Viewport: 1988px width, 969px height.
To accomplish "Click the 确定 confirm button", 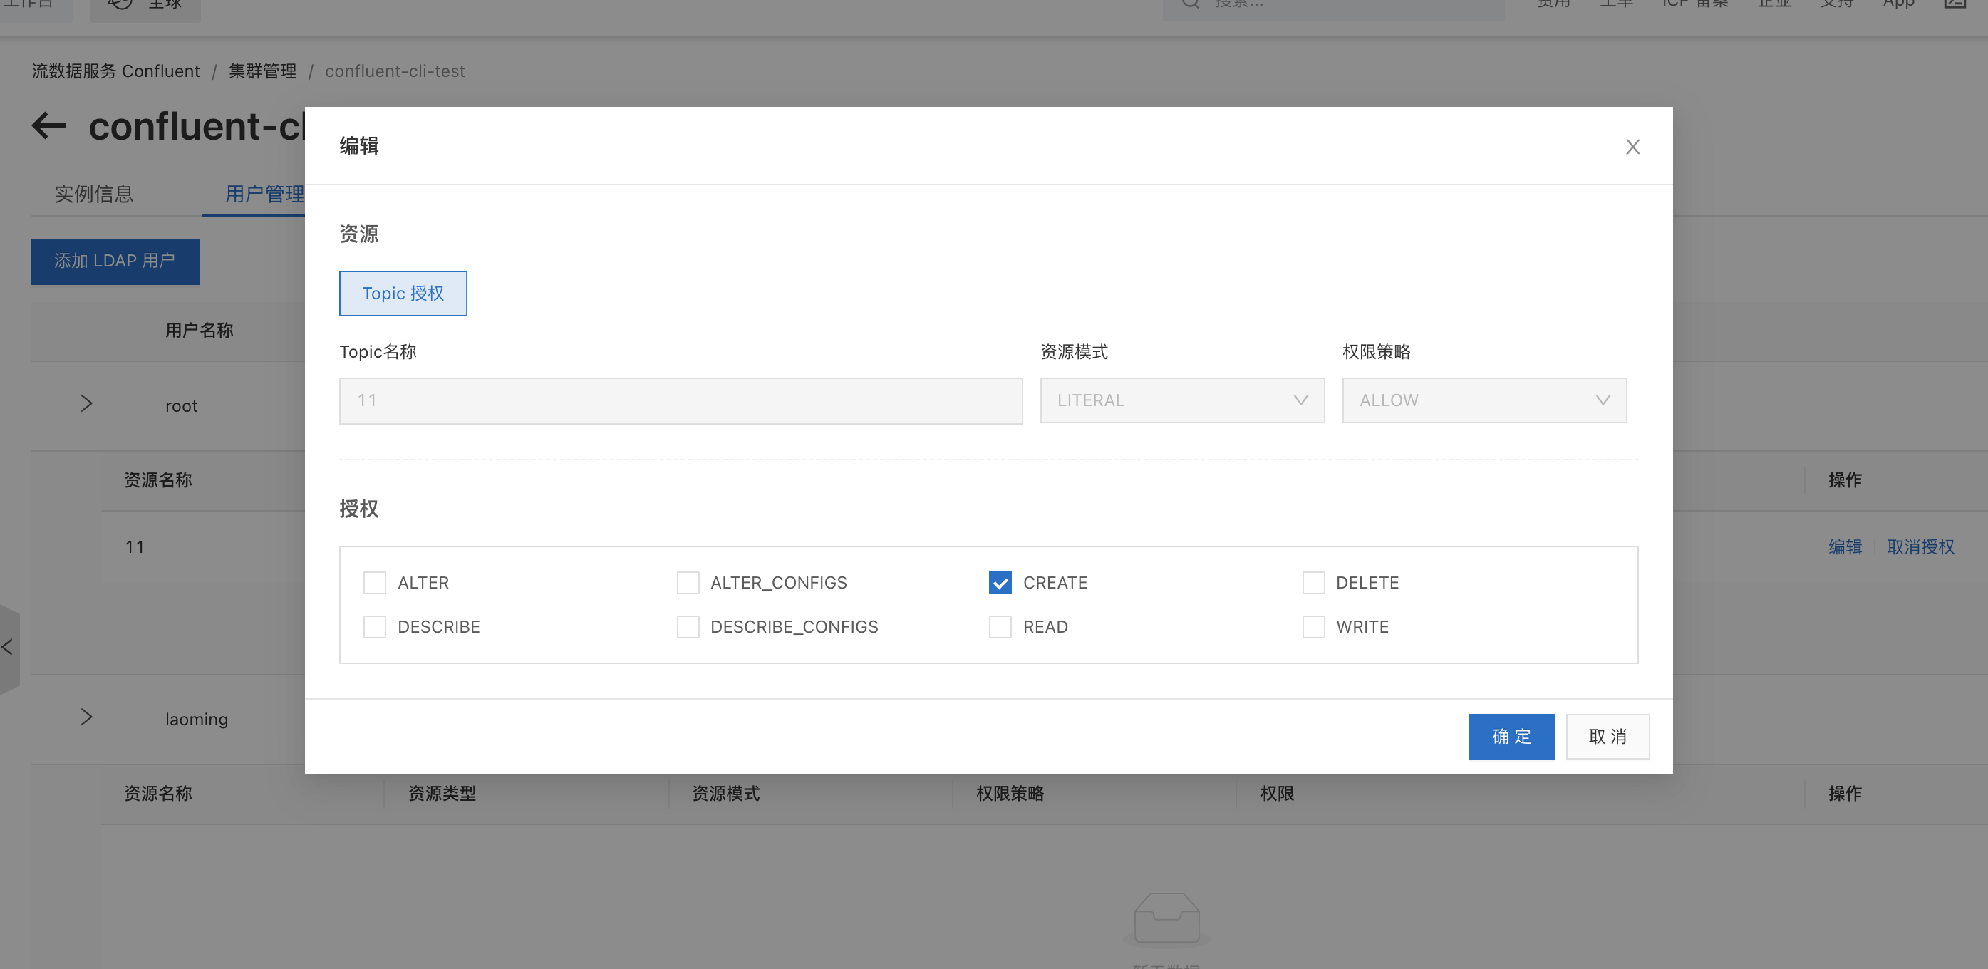I will click(1511, 736).
